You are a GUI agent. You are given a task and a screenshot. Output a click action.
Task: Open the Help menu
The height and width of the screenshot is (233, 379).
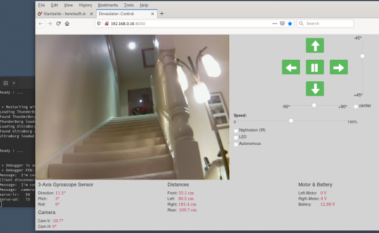144,5
